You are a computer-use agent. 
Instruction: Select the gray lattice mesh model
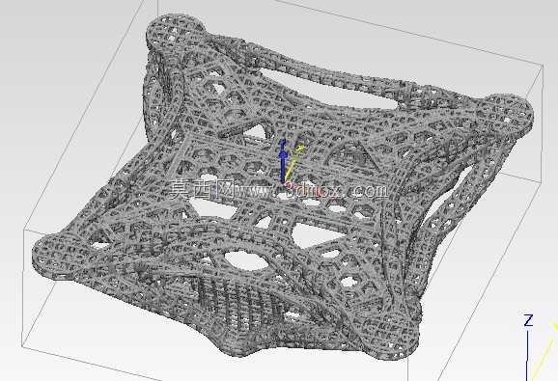pyautogui.click(x=283, y=188)
